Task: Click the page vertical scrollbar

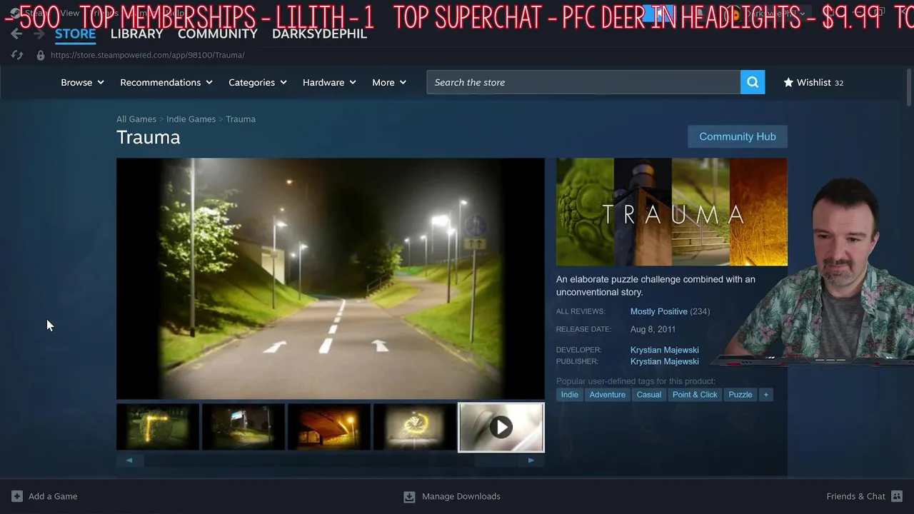Action: (x=909, y=88)
